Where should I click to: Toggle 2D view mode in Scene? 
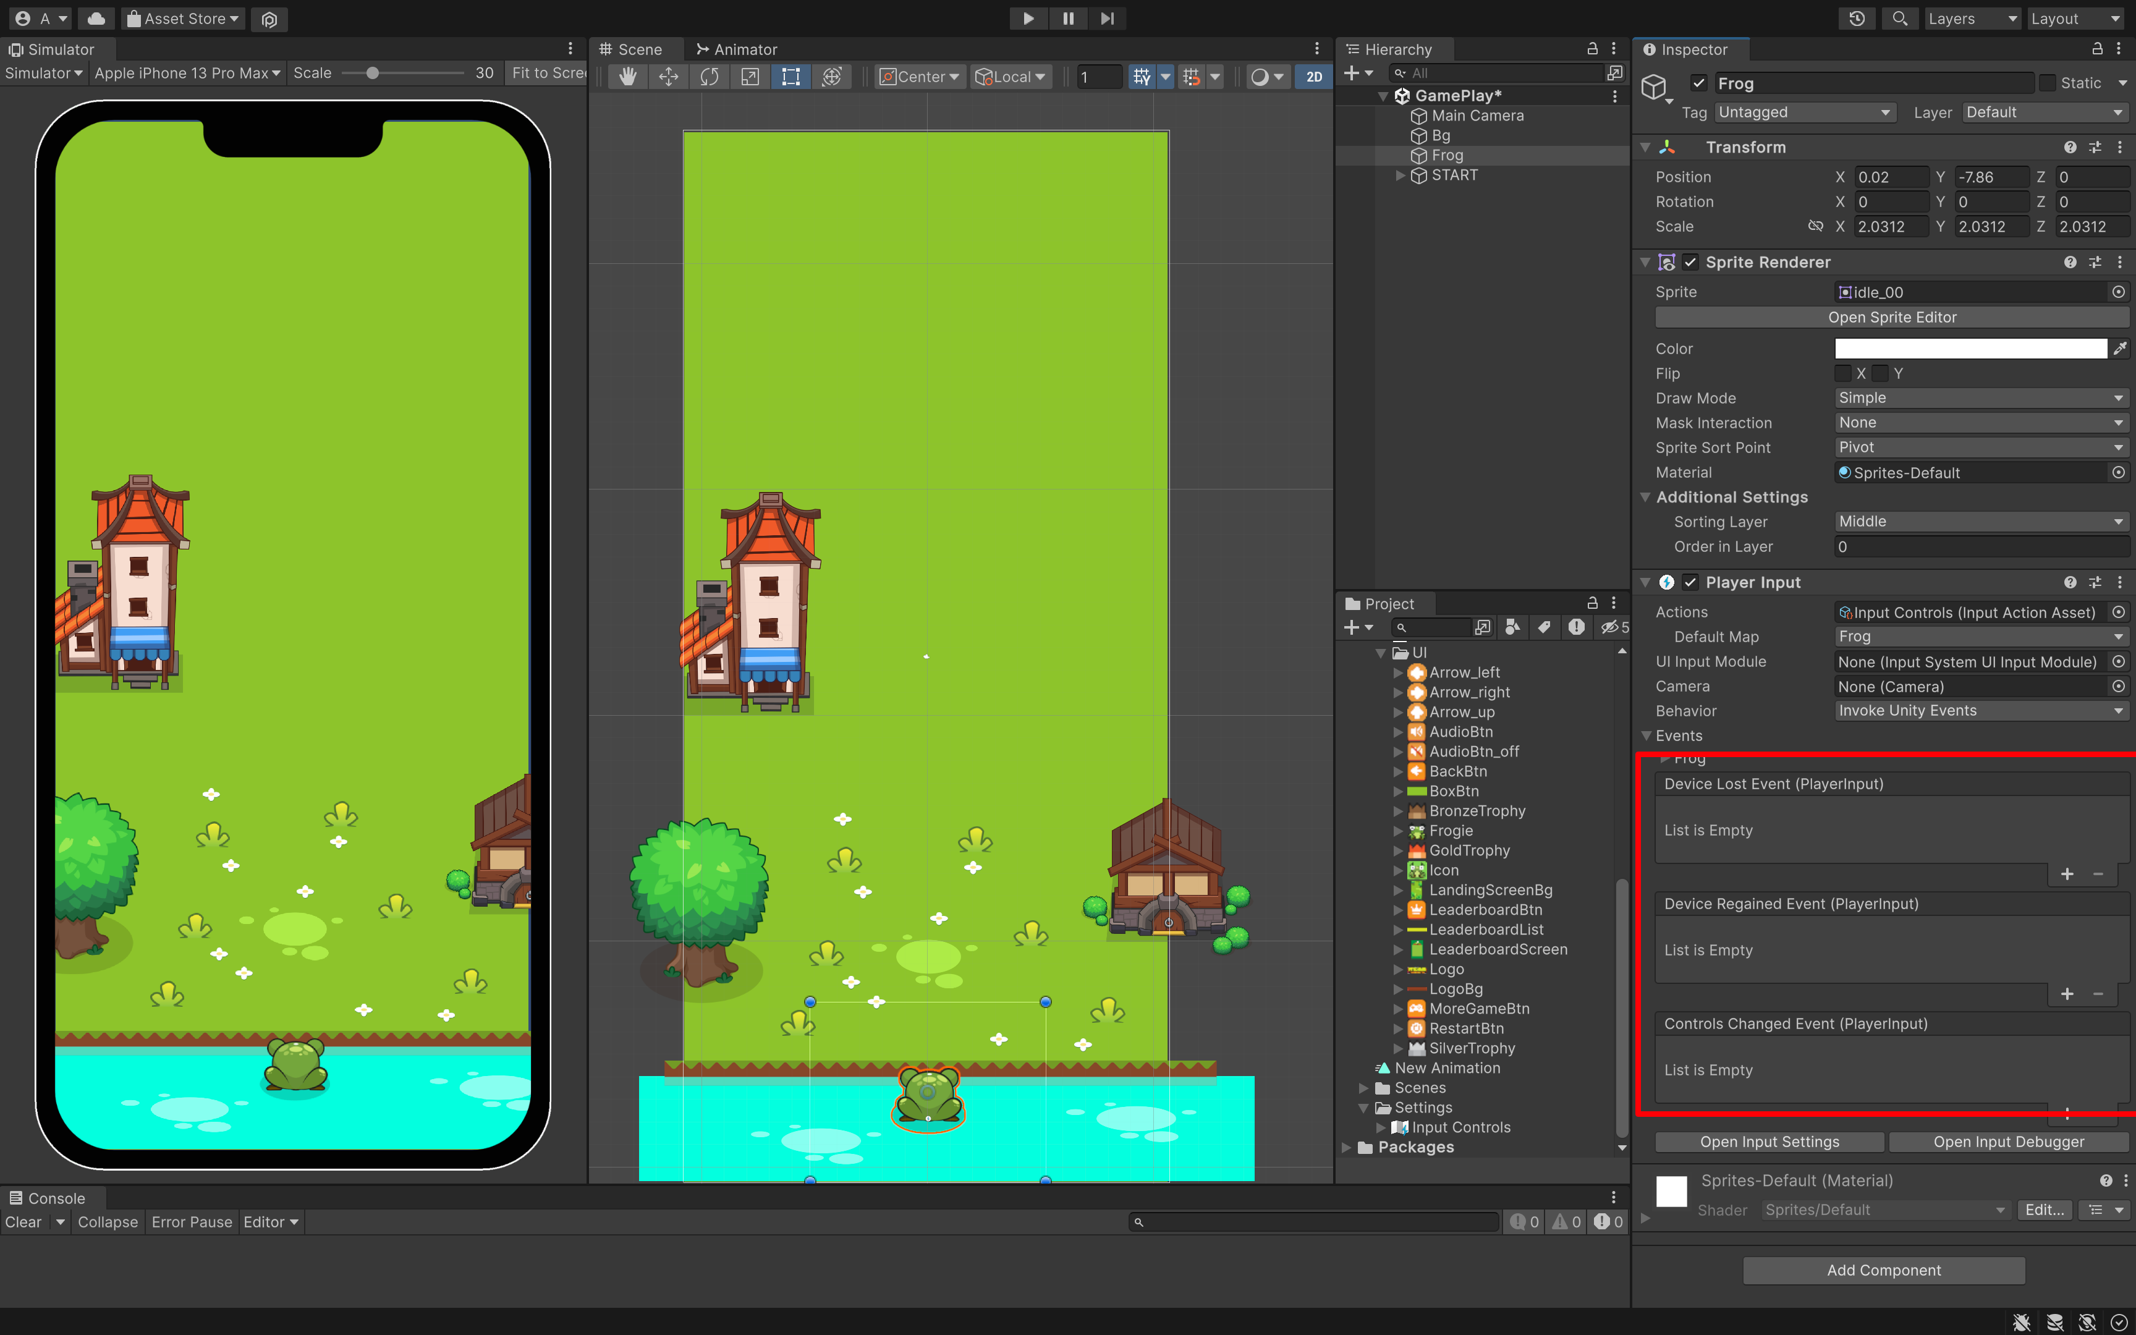tap(1313, 77)
